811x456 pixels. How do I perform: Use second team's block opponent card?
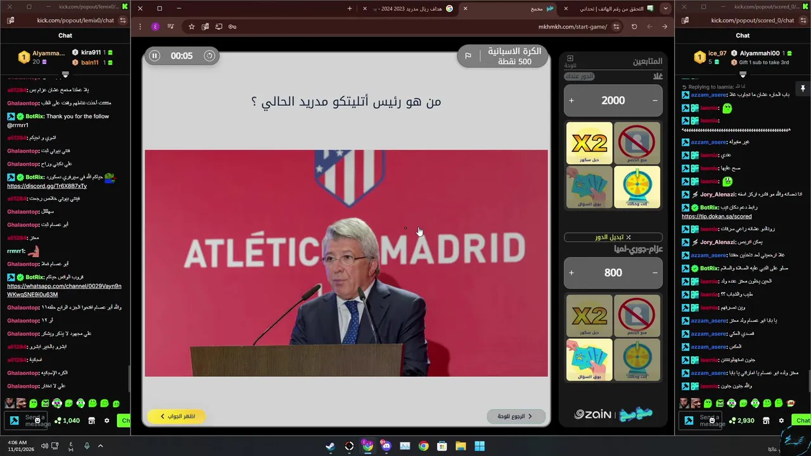tap(637, 315)
